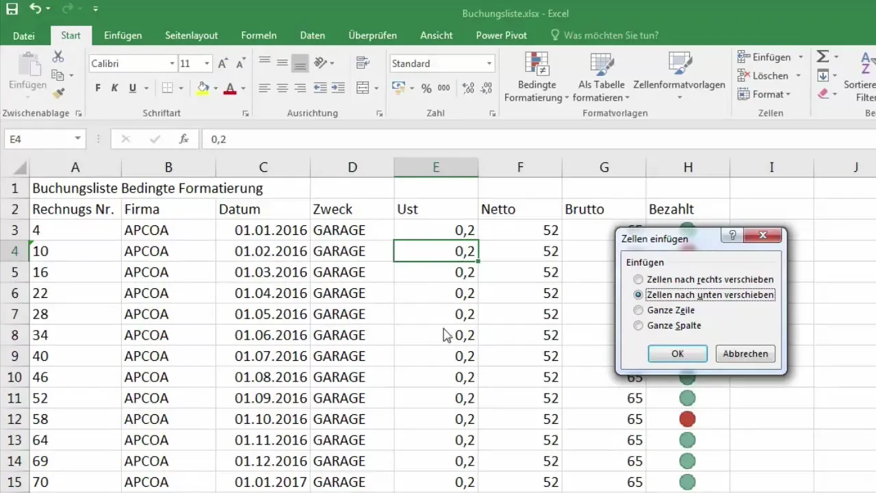
Task: Click the Copy icon in Zwischenablage
Action: [x=58, y=75]
